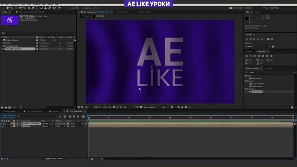The height and width of the screenshot is (167, 297).
Task: Create new folder in Project panel
Action: coord(6,107)
